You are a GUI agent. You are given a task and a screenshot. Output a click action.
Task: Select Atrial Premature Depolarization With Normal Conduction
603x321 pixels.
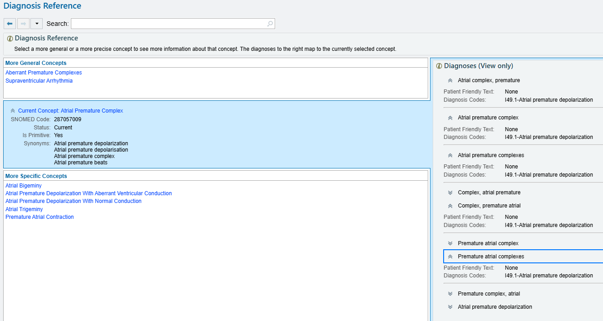pos(74,201)
